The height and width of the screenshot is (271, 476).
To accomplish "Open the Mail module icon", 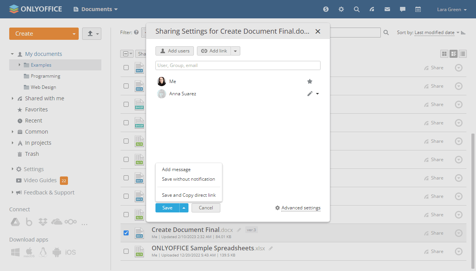I will 387,9.
